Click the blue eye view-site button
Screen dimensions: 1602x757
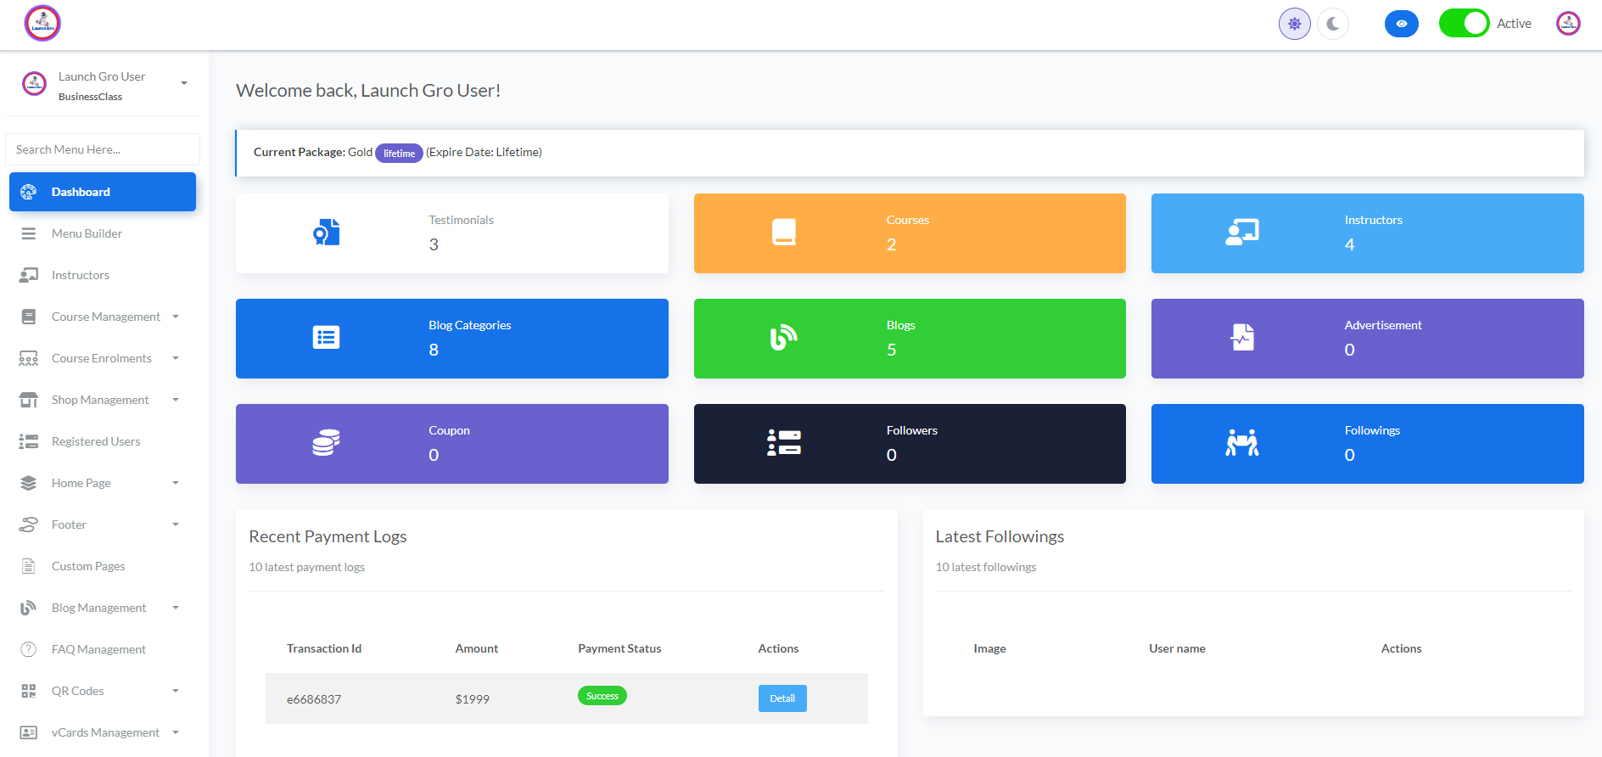click(1402, 24)
